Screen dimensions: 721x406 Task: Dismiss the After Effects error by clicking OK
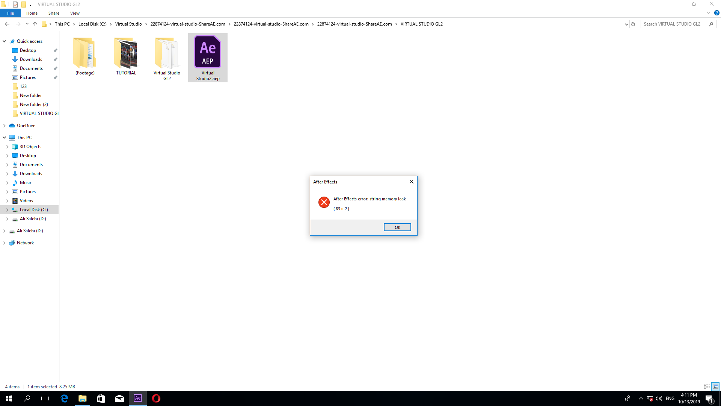tap(397, 227)
